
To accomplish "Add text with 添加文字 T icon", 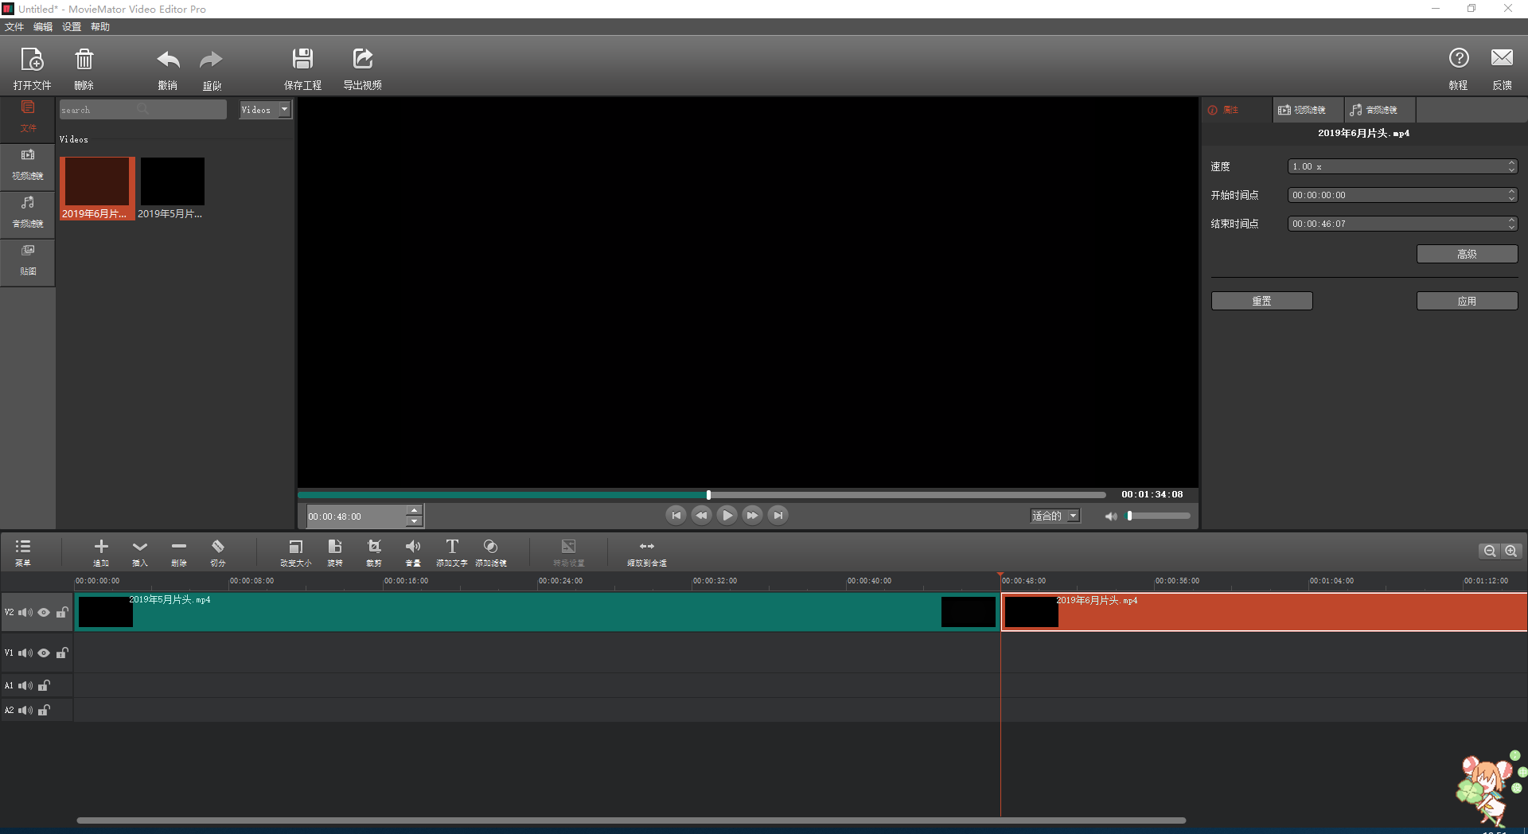I will click(452, 547).
